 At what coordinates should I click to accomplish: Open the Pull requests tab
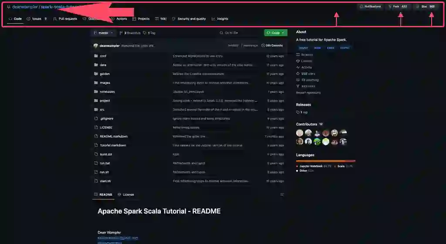click(x=65, y=19)
